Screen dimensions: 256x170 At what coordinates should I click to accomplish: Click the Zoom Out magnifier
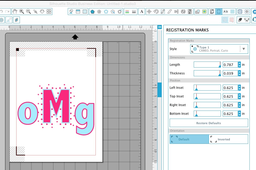pyautogui.click(x=29, y=12)
